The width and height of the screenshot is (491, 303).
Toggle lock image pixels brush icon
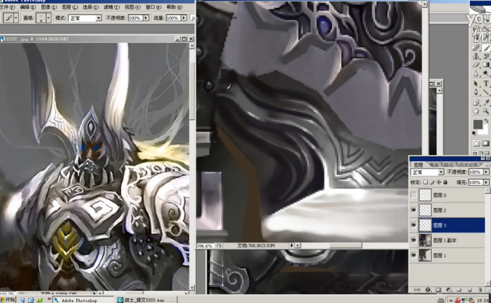[x=432, y=182]
